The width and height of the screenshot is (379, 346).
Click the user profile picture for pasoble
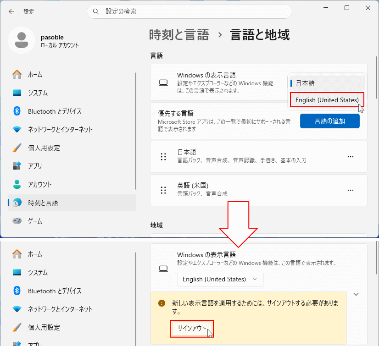point(21,40)
